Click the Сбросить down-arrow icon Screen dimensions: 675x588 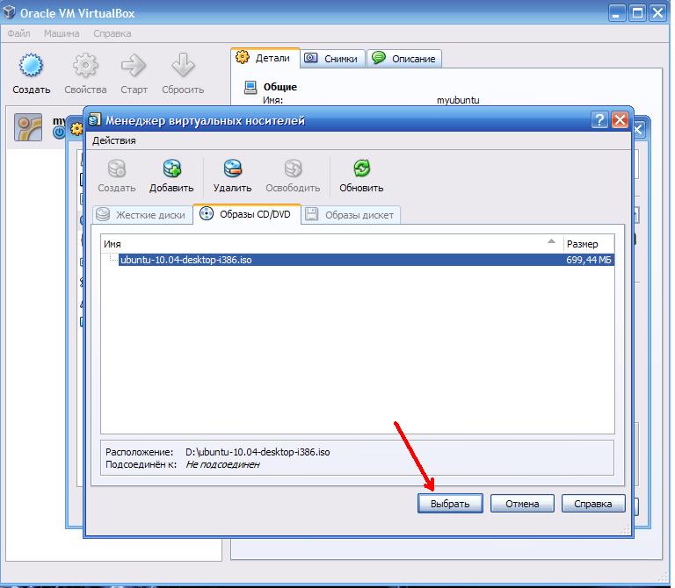pyautogui.click(x=183, y=67)
